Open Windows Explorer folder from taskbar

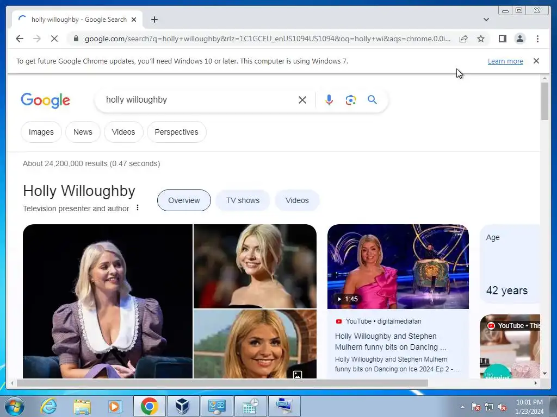click(82, 406)
